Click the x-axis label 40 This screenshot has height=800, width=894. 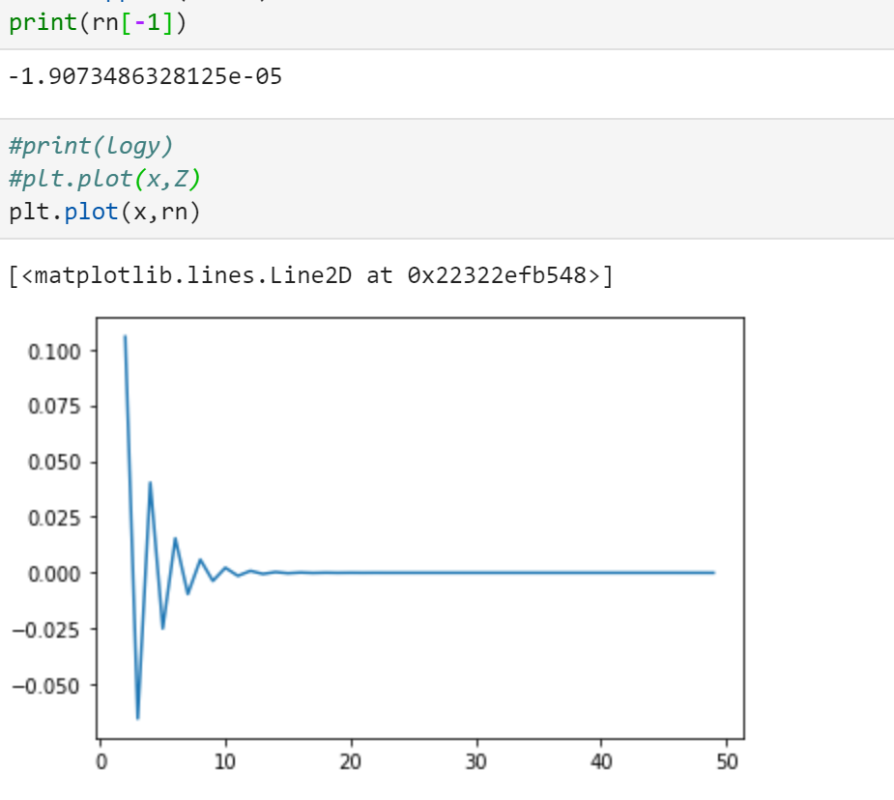click(601, 761)
